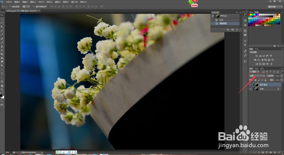Image resolution: width=284 pixels, height=155 pixels.
Task: Select the Hand tool
Action: [2, 86]
